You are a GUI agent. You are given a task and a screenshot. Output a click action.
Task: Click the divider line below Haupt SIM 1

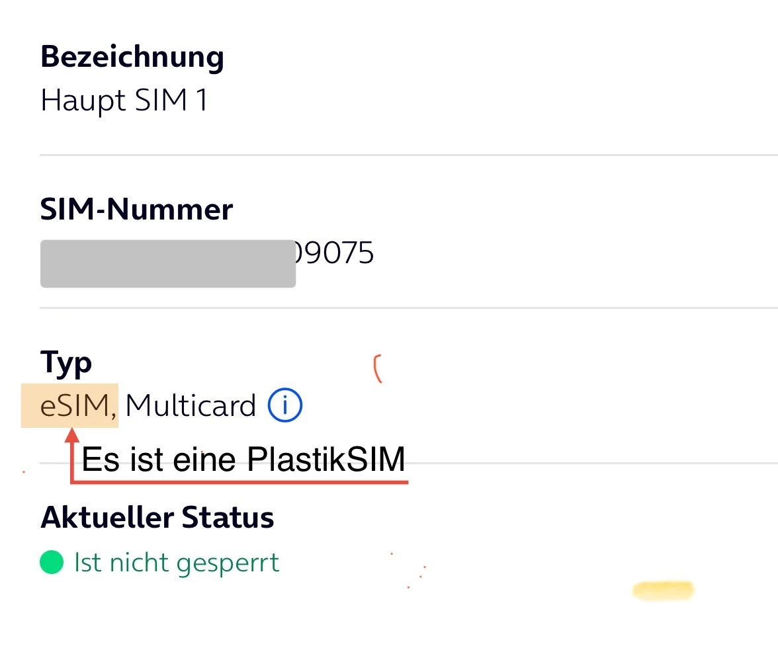coord(397,155)
